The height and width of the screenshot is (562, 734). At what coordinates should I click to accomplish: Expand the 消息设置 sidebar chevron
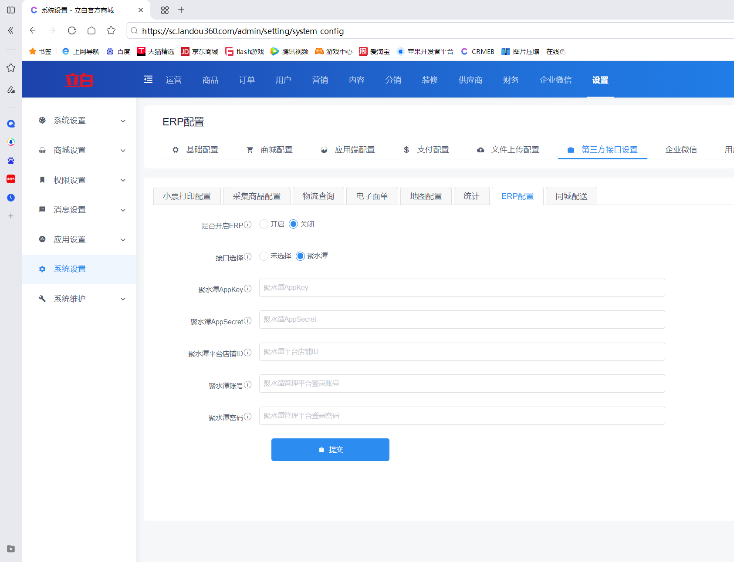(x=123, y=210)
